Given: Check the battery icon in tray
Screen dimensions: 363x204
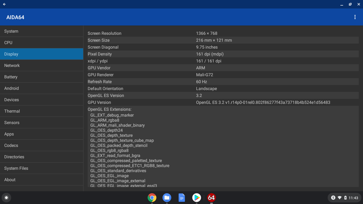Looking at the screenshot, I should click(345, 198).
